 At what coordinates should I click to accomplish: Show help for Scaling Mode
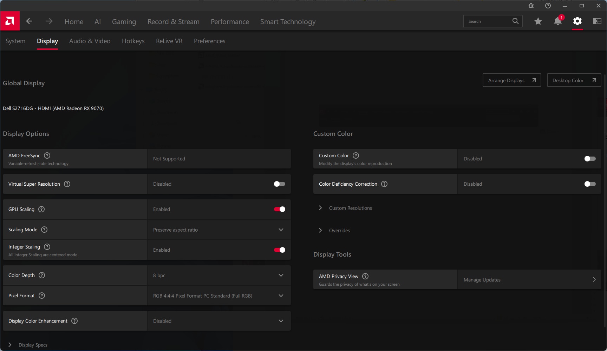click(44, 230)
